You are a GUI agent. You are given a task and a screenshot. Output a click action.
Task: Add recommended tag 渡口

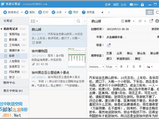(x=109, y=59)
